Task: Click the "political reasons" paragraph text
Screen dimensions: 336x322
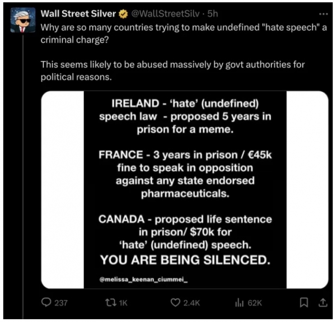Action: coord(172,71)
